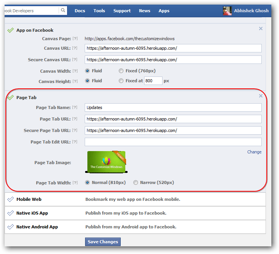This screenshot has height=254, width=279.
Task: Click the search magnifier icon
Action: click(63, 10)
